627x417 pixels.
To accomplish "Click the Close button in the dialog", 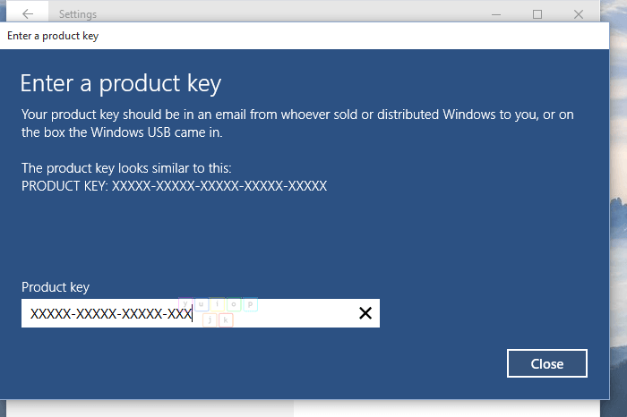I will [547, 363].
